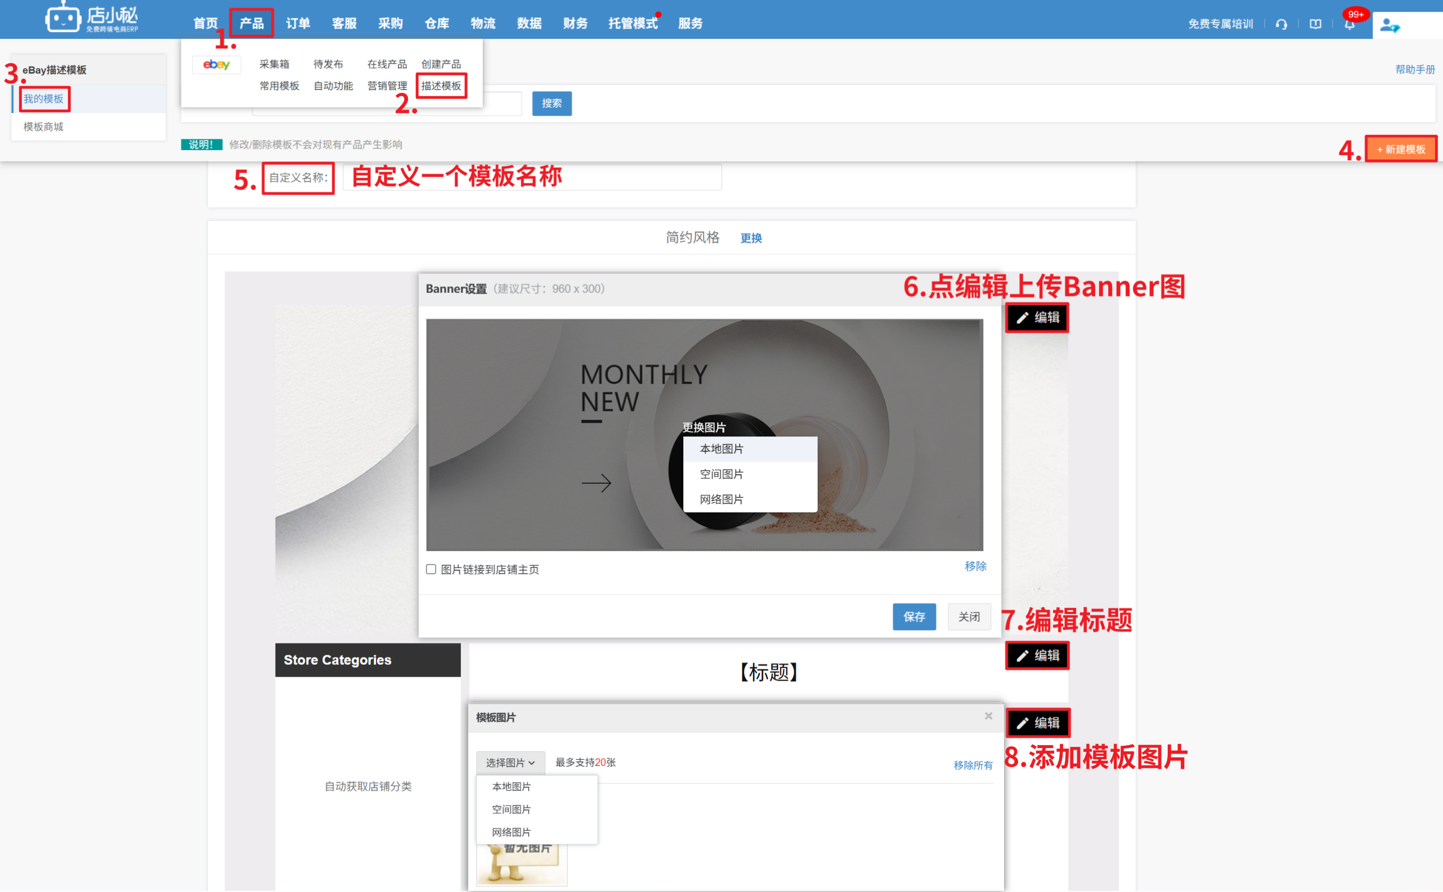This screenshot has height=892, width=1443.
Task: Click the headset customer support icon
Action: (x=1281, y=24)
